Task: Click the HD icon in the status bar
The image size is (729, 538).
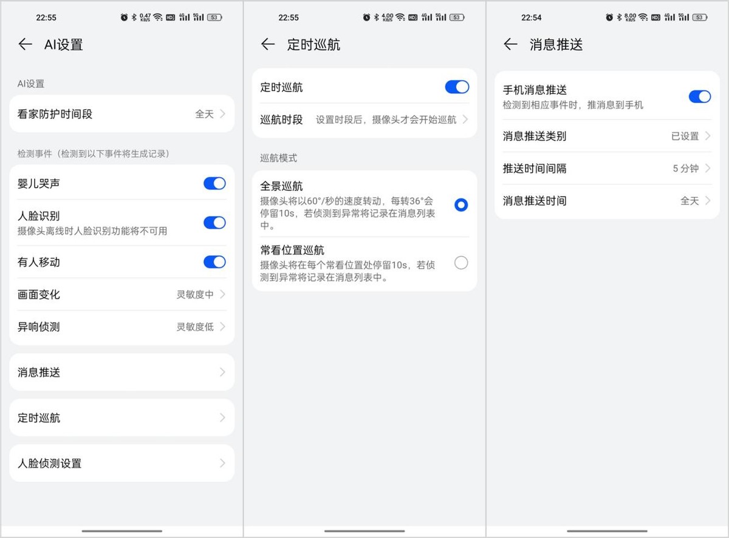Action: pyautogui.click(x=171, y=17)
